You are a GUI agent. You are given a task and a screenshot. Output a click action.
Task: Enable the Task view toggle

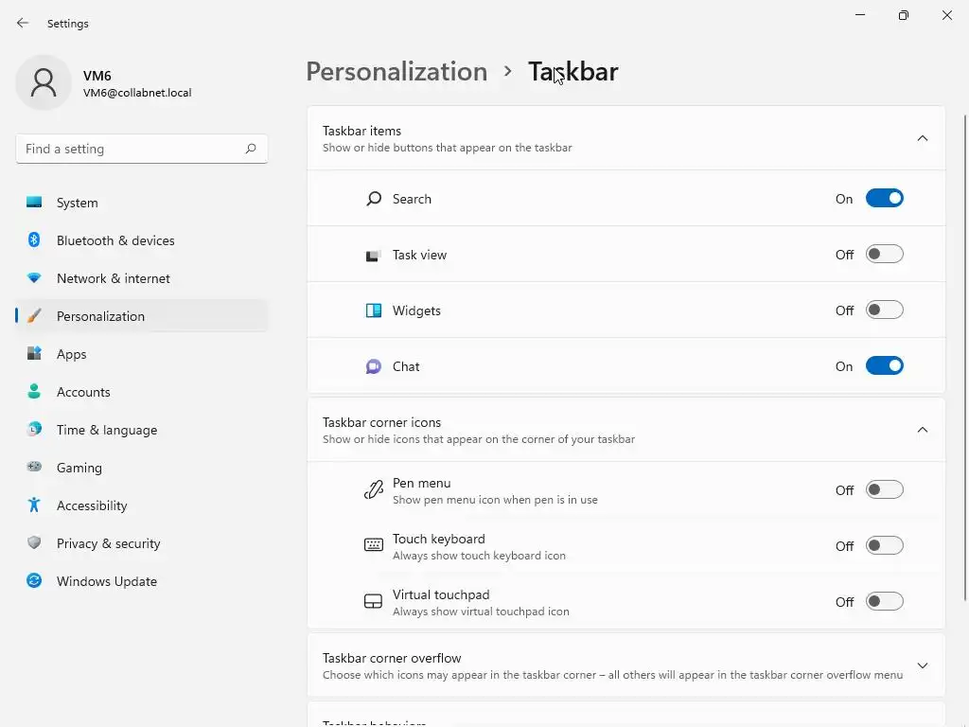click(x=884, y=255)
